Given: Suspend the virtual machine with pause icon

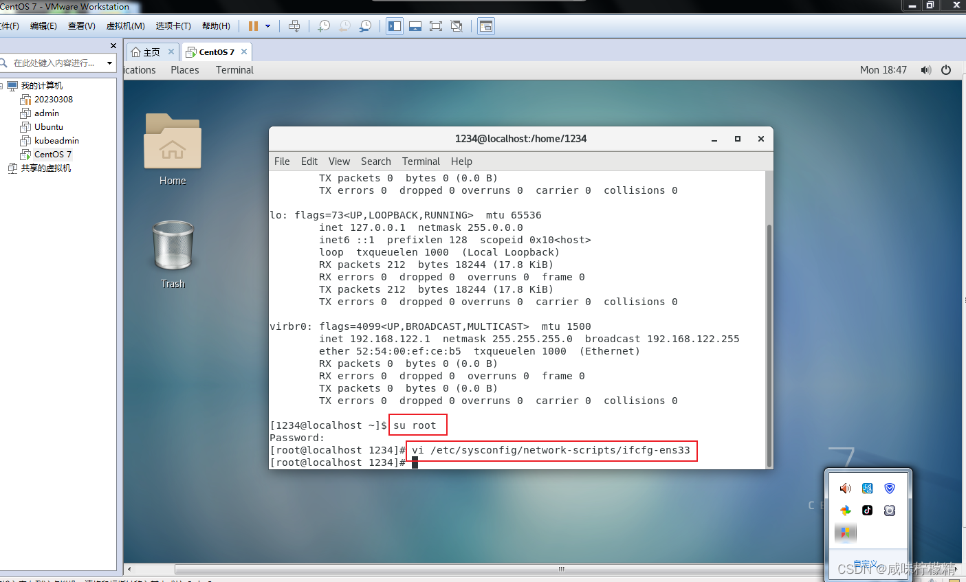Looking at the screenshot, I should [x=253, y=25].
